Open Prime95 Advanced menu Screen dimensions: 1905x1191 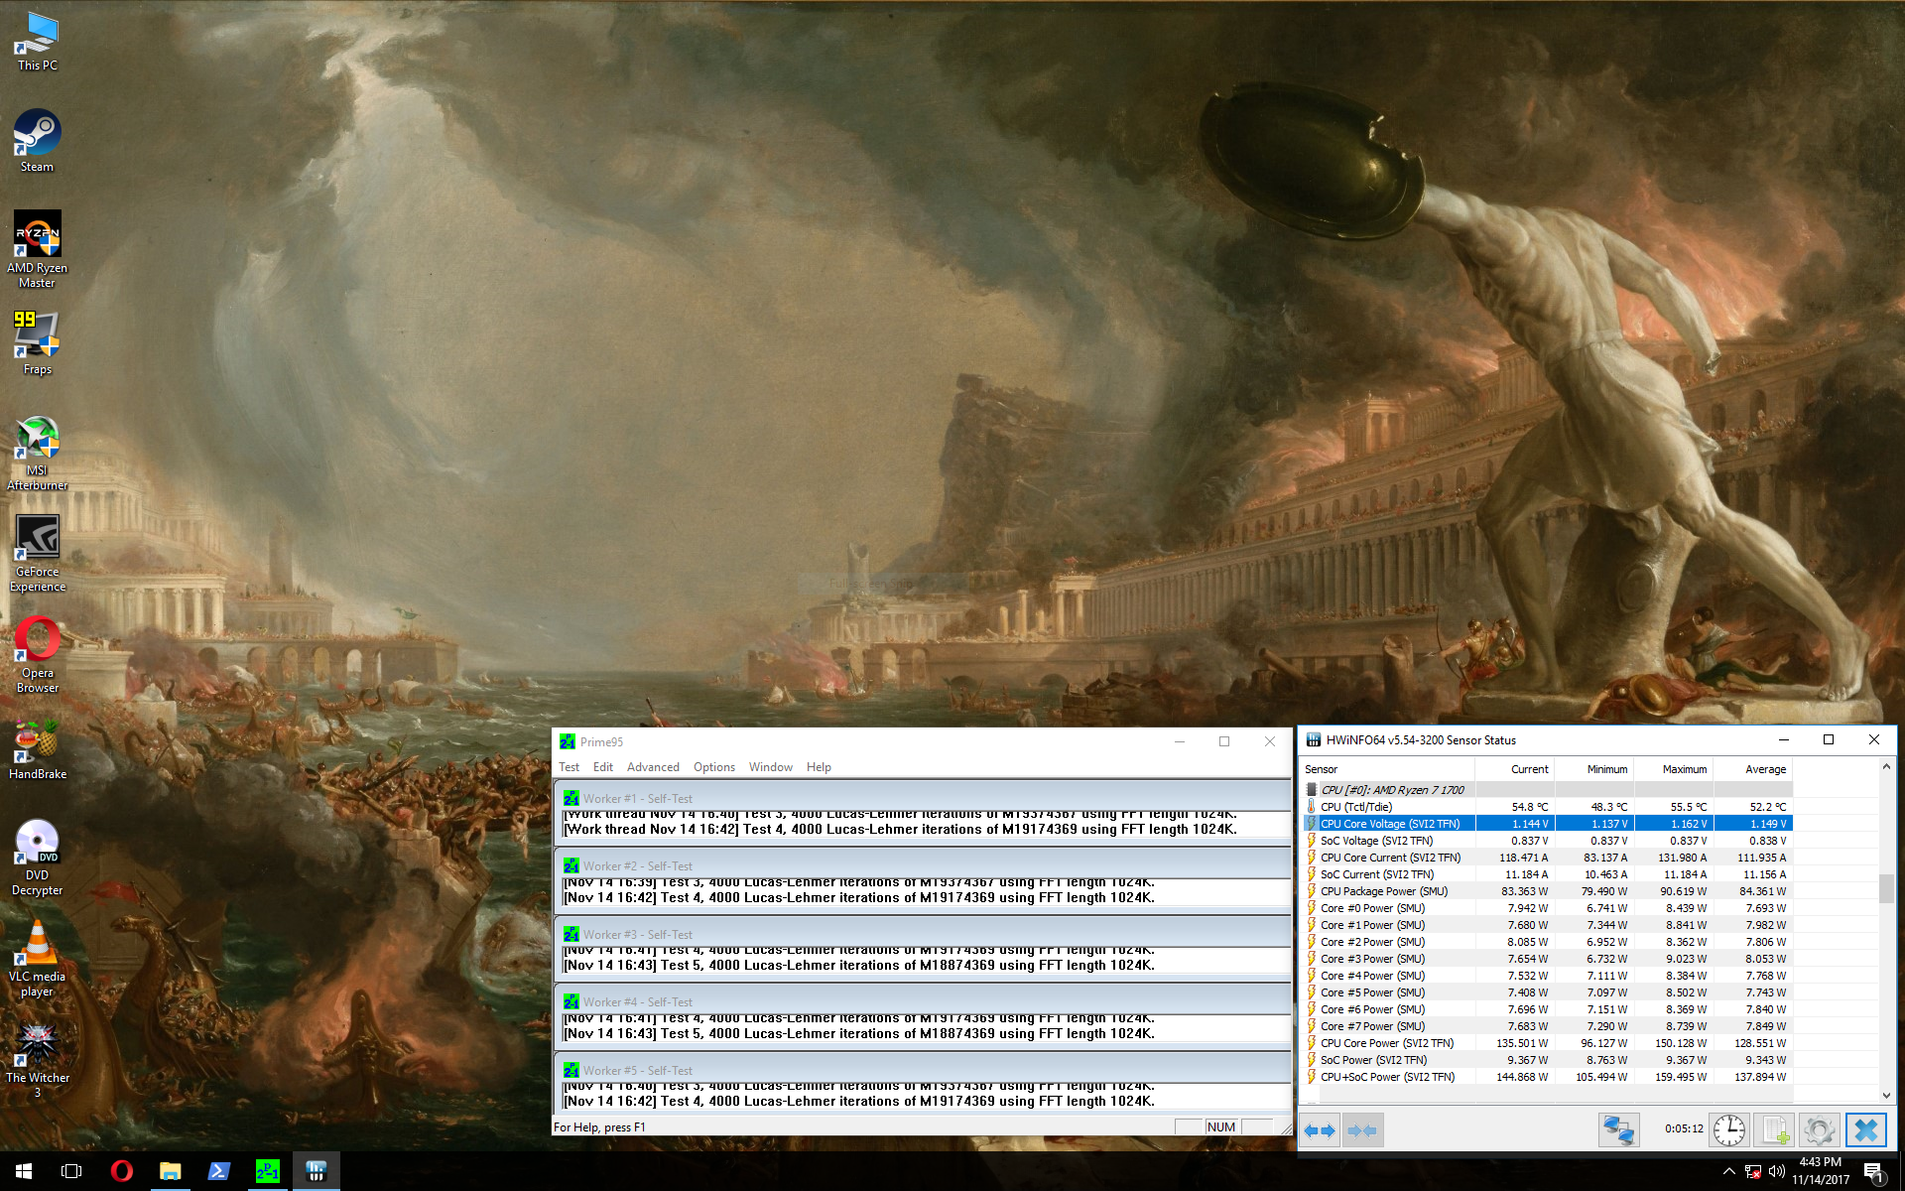point(653,767)
